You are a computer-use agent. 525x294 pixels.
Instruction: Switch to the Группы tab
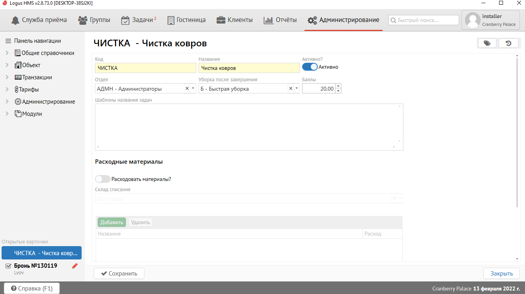[94, 20]
